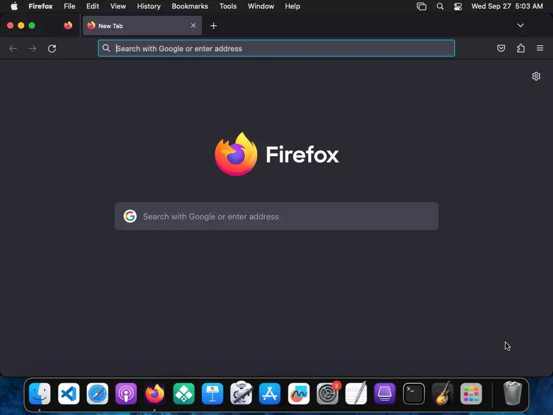
Task: Click the pinned Firefox tab icon
Action: click(x=68, y=25)
